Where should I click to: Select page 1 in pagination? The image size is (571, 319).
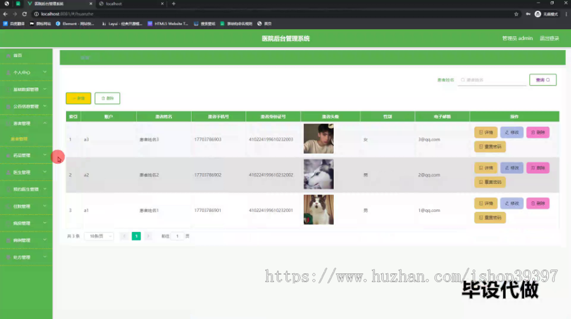click(x=136, y=237)
